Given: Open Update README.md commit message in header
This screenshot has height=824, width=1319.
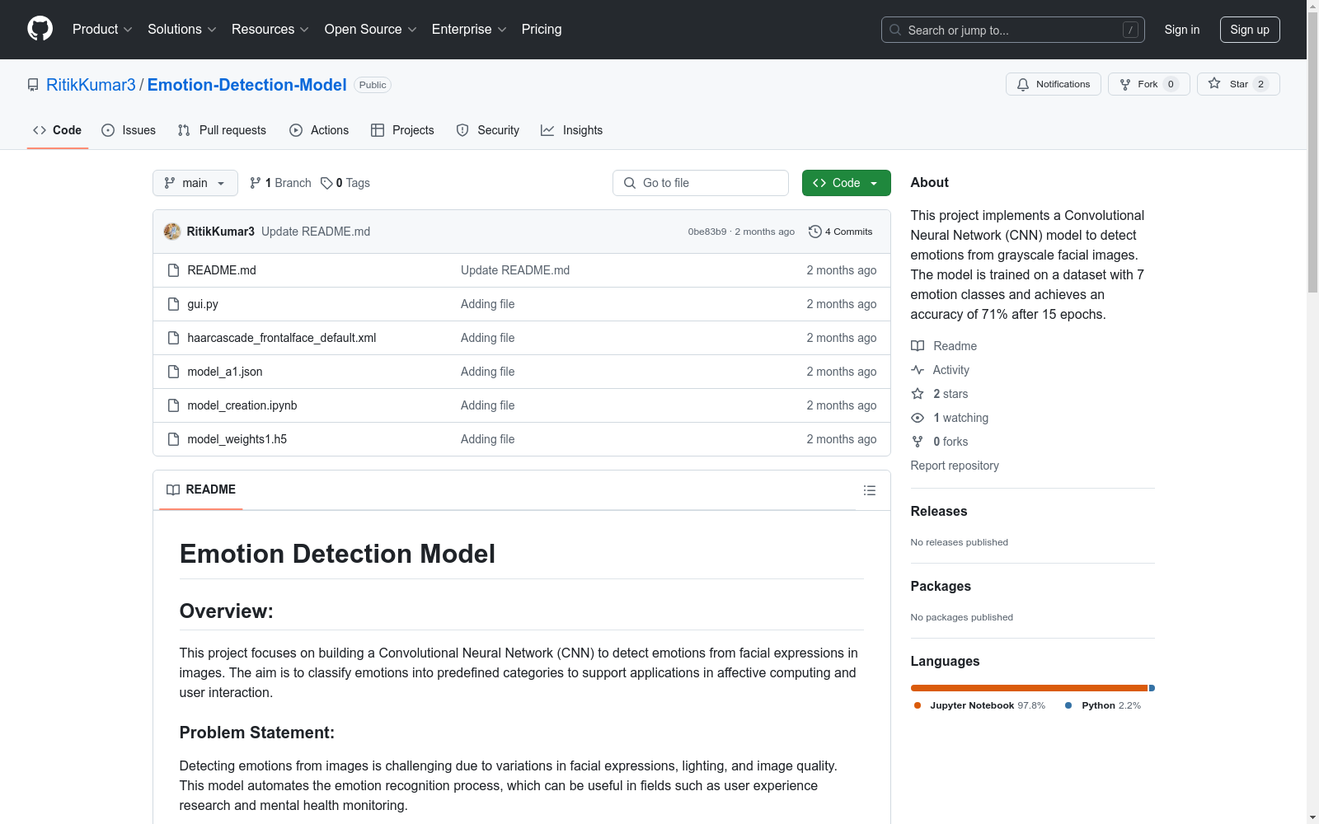Looking at the screenshot, I should click(x=316, y=232).
